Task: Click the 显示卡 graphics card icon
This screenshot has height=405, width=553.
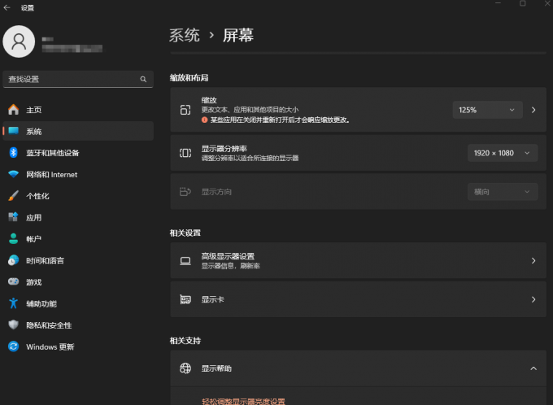Action: (x=185, y=299)
